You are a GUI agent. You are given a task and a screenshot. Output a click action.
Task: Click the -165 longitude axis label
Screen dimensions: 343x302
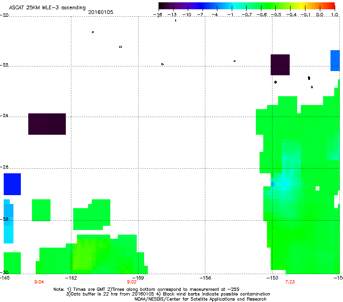(x=5, y=278)
